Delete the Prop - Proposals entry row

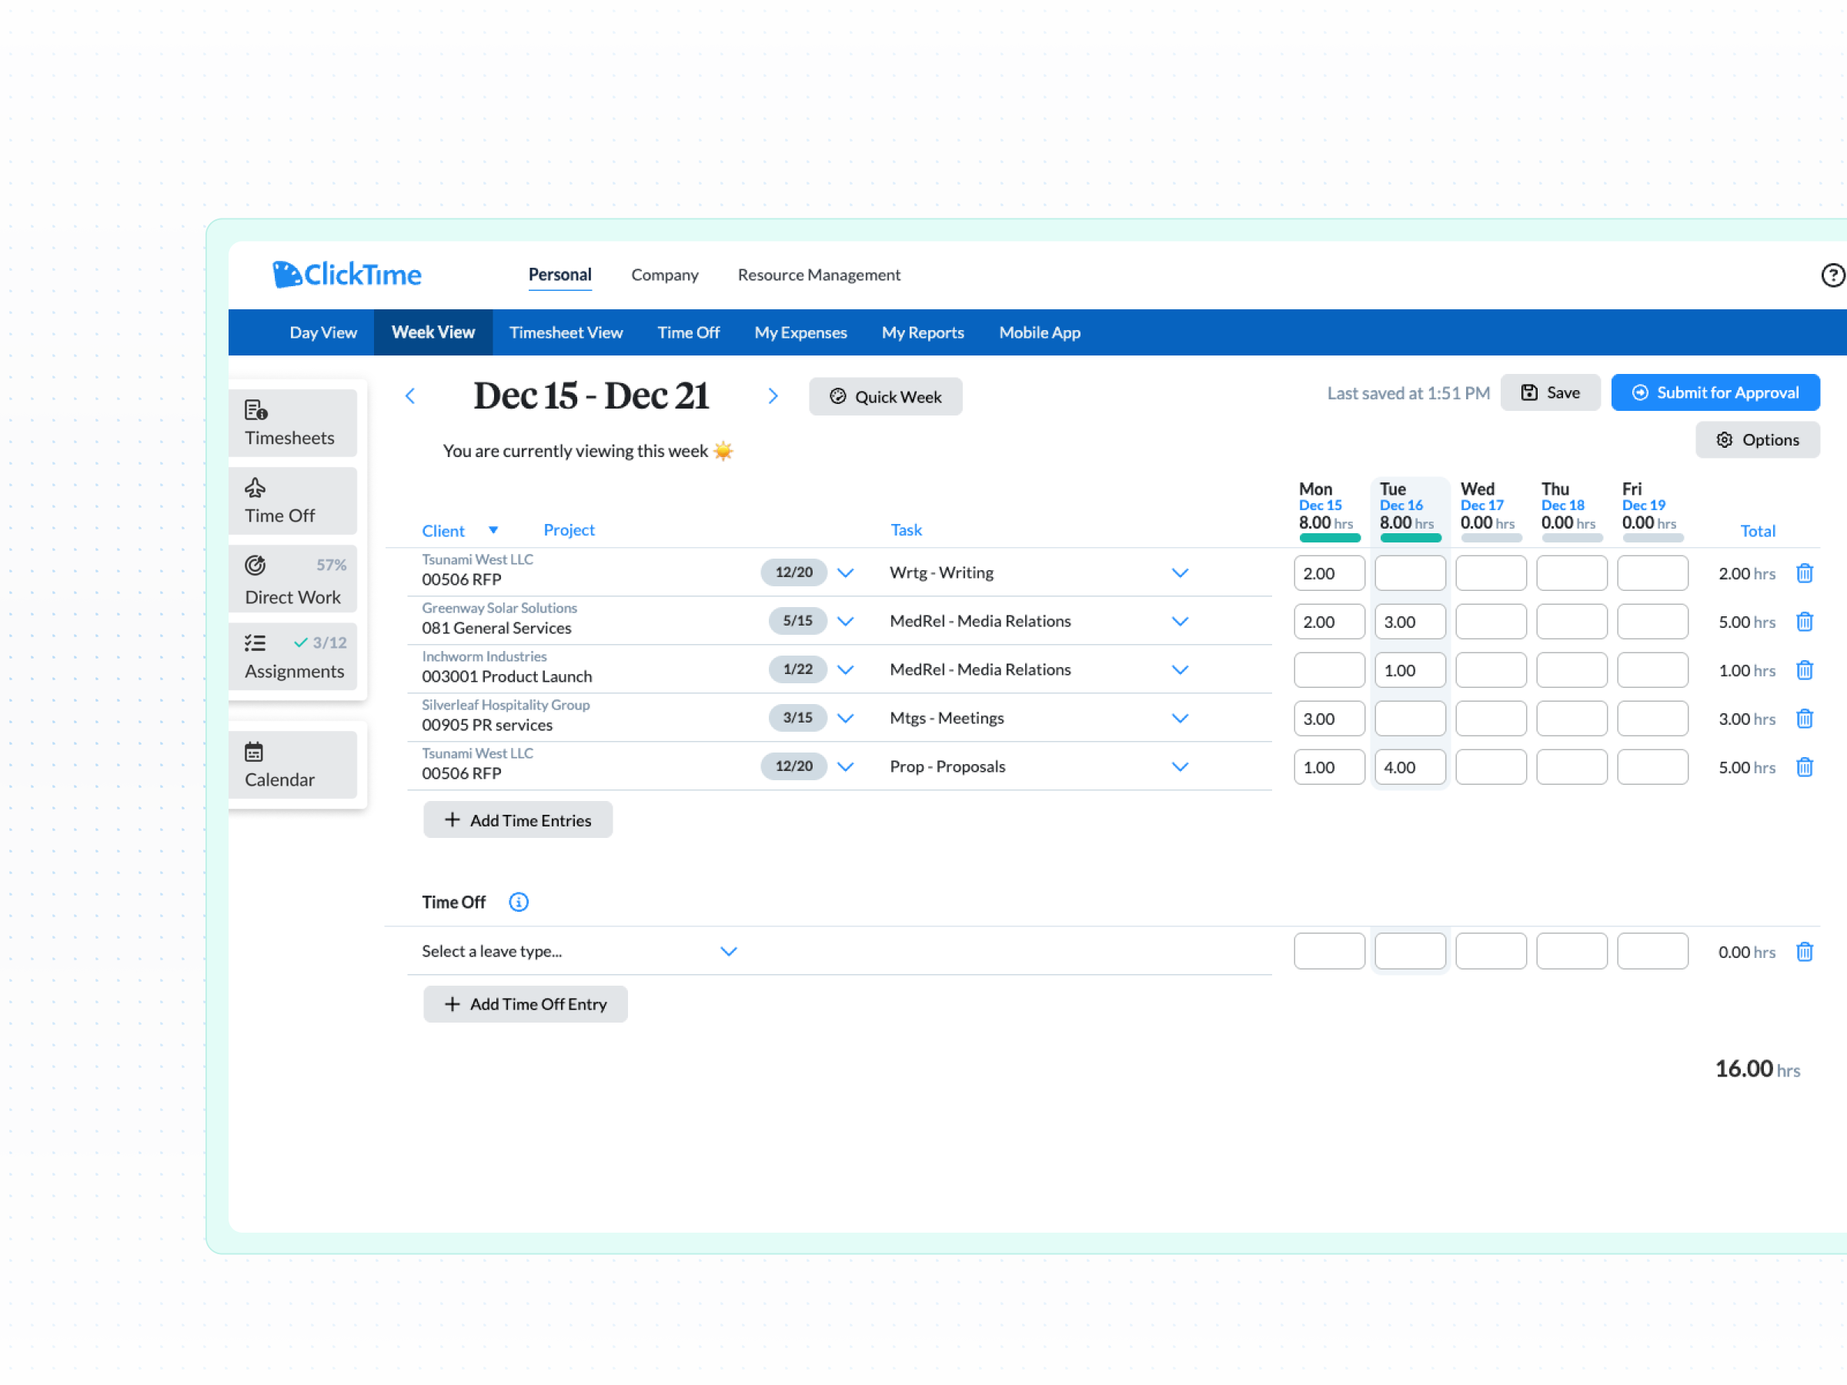point(1805,766)
